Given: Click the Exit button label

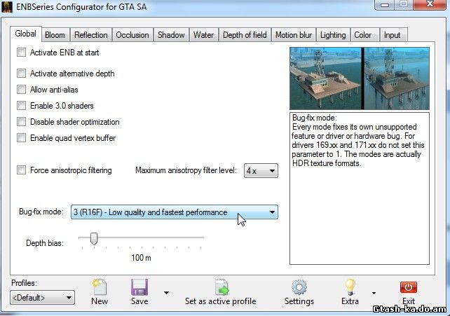Looking at the screenshot, I should click(x=409, y=301).
